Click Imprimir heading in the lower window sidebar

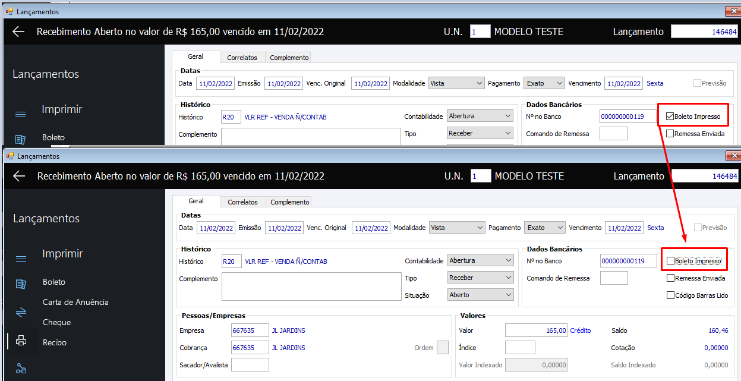point(62,254)
